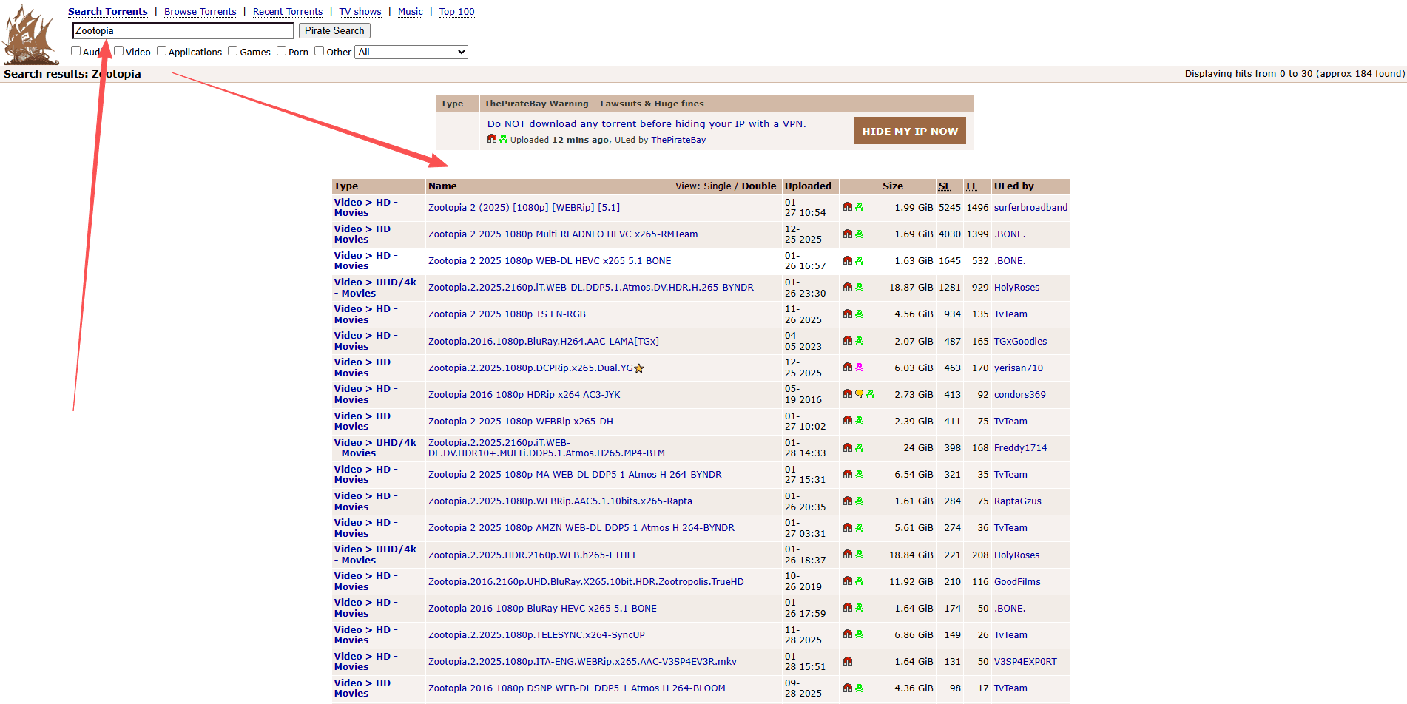
Task: Open the Browse Torrents menu link
Action: point(200,12)
